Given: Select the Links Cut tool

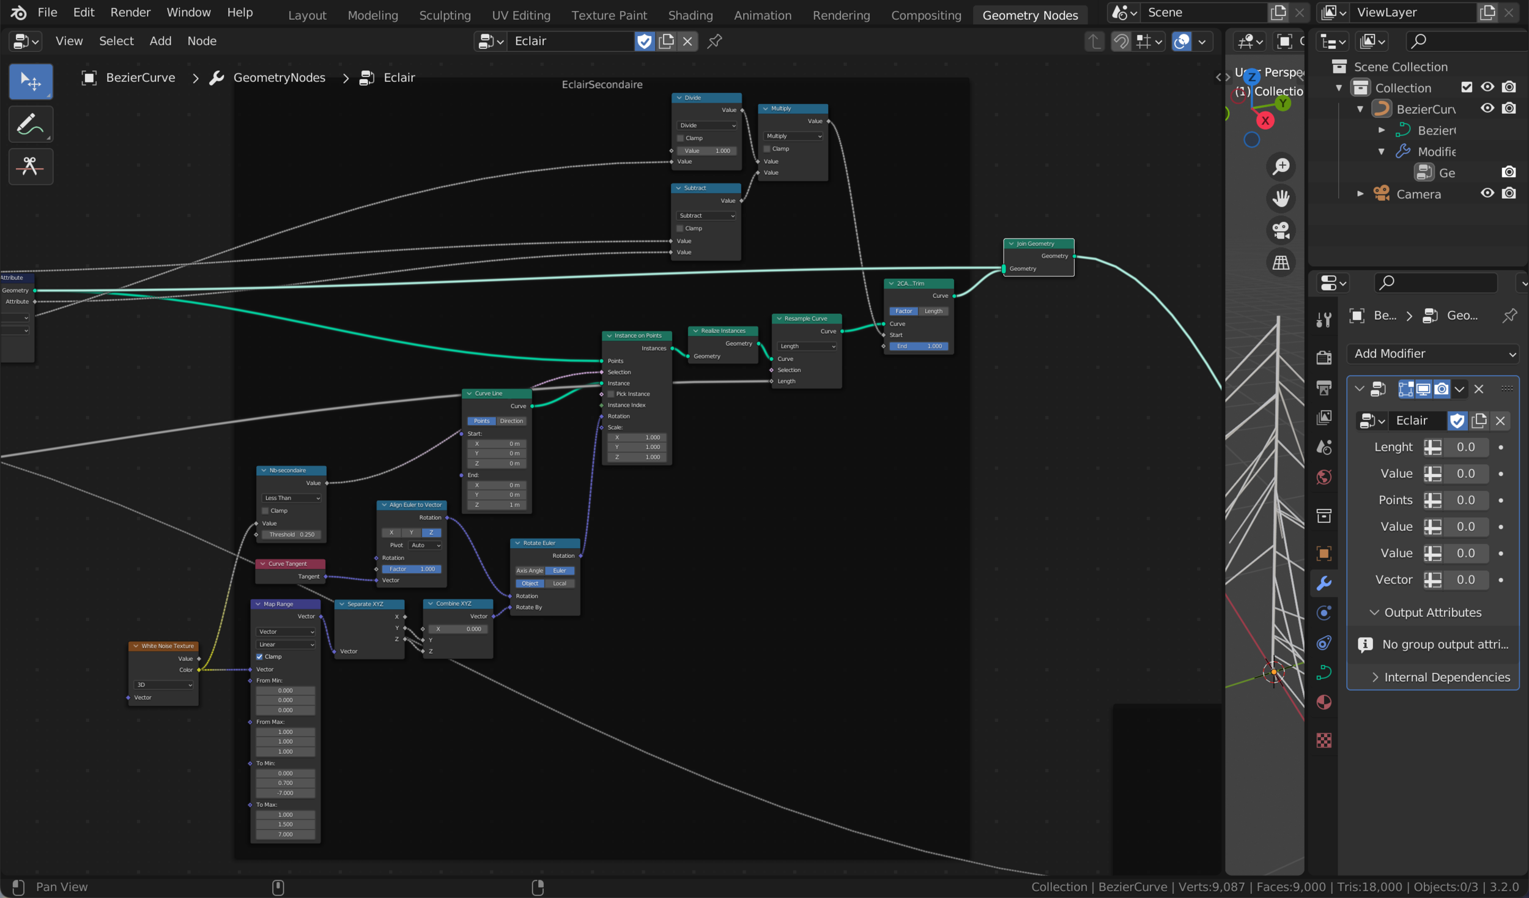Looking at the screenshot, I should coord(30,166).
